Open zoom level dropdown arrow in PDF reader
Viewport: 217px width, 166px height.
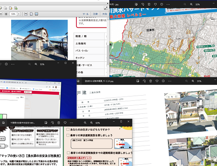[19, 14]
